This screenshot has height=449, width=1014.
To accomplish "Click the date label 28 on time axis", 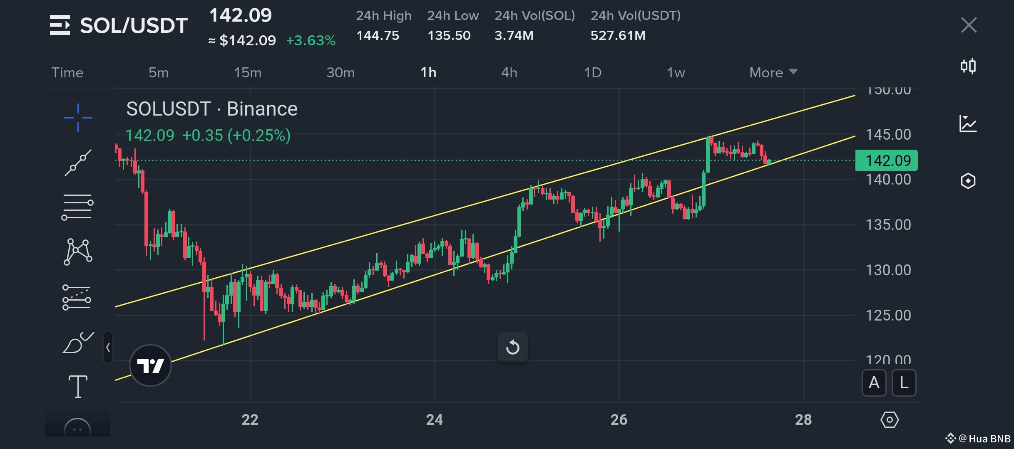I will coord(803,419).
